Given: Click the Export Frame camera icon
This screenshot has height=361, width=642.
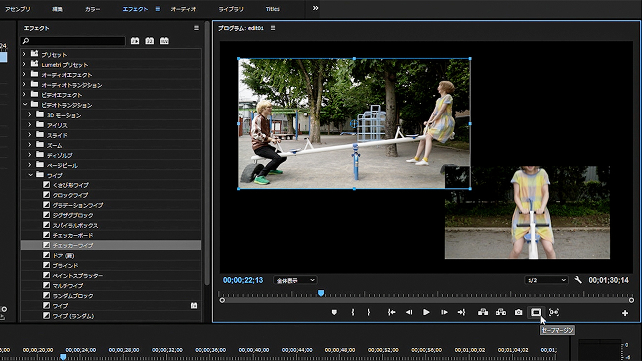Looking at the screenshot, I should (518, 312).
